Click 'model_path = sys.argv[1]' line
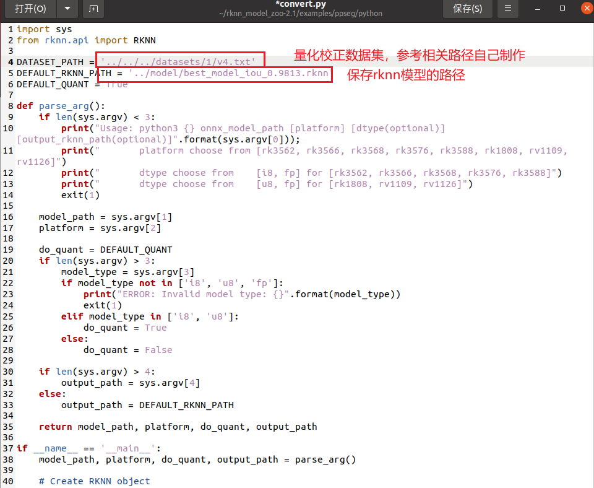Viewport: 594px width, 488px height. click(106, 217)
